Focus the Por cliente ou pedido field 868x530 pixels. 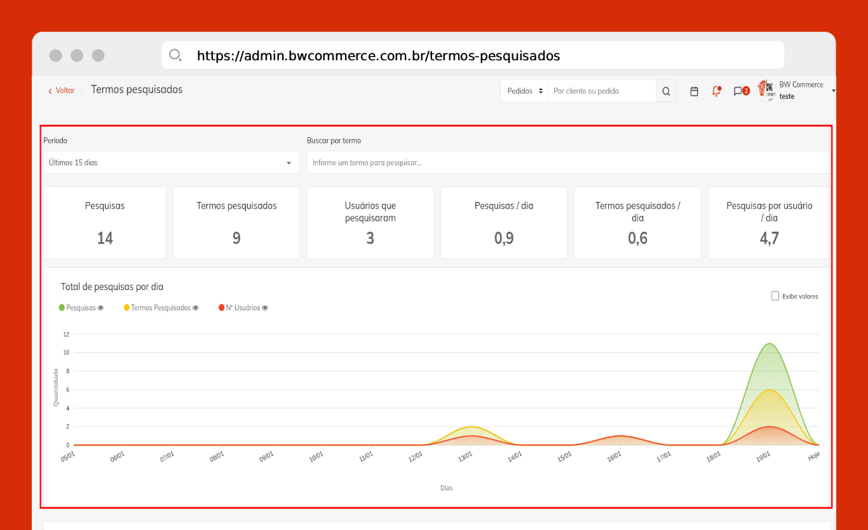click(601, 91)
